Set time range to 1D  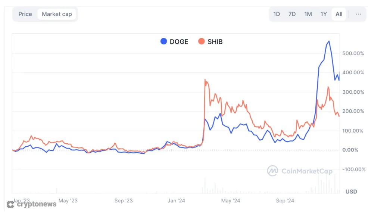tap(277, 14)
